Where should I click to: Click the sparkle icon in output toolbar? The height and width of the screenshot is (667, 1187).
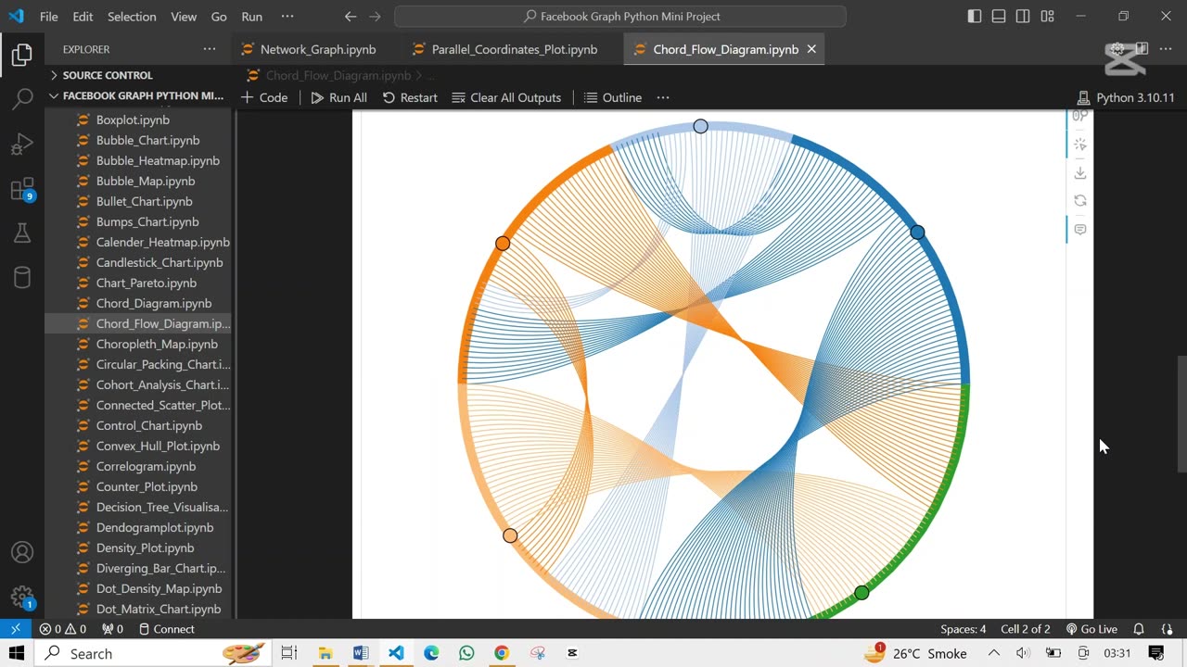tap(1080, 145)
